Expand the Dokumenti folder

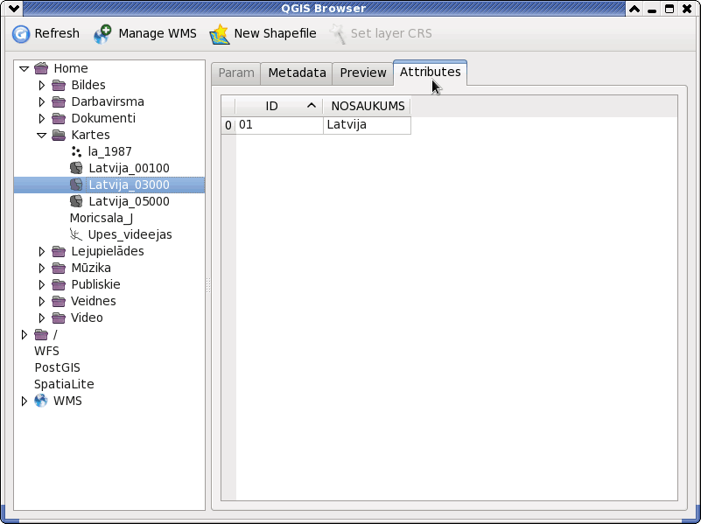(42, 118)
